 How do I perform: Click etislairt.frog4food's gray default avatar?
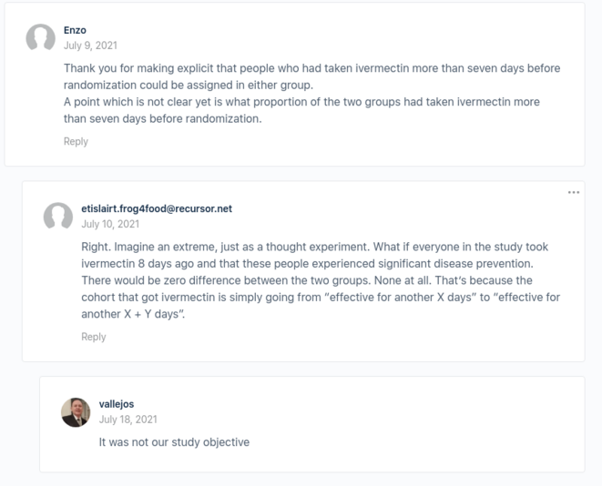click(58, 216)
